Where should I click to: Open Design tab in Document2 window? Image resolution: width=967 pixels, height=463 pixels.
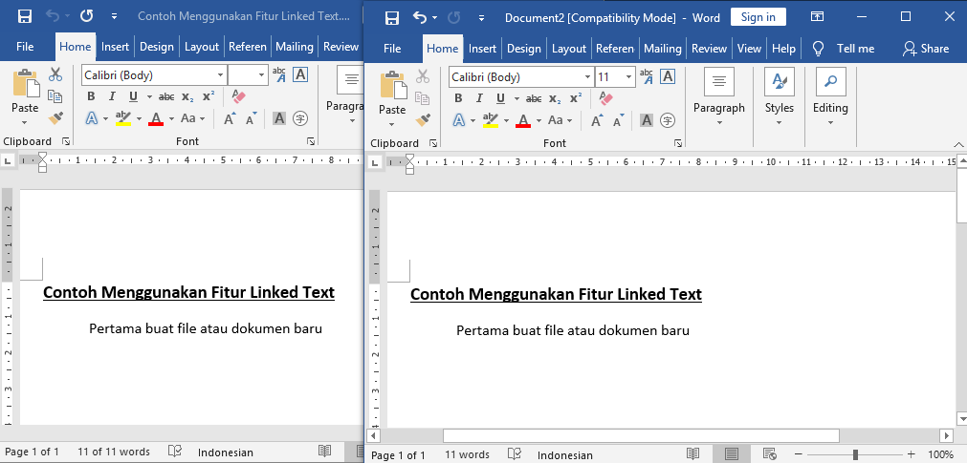(523, 49)
